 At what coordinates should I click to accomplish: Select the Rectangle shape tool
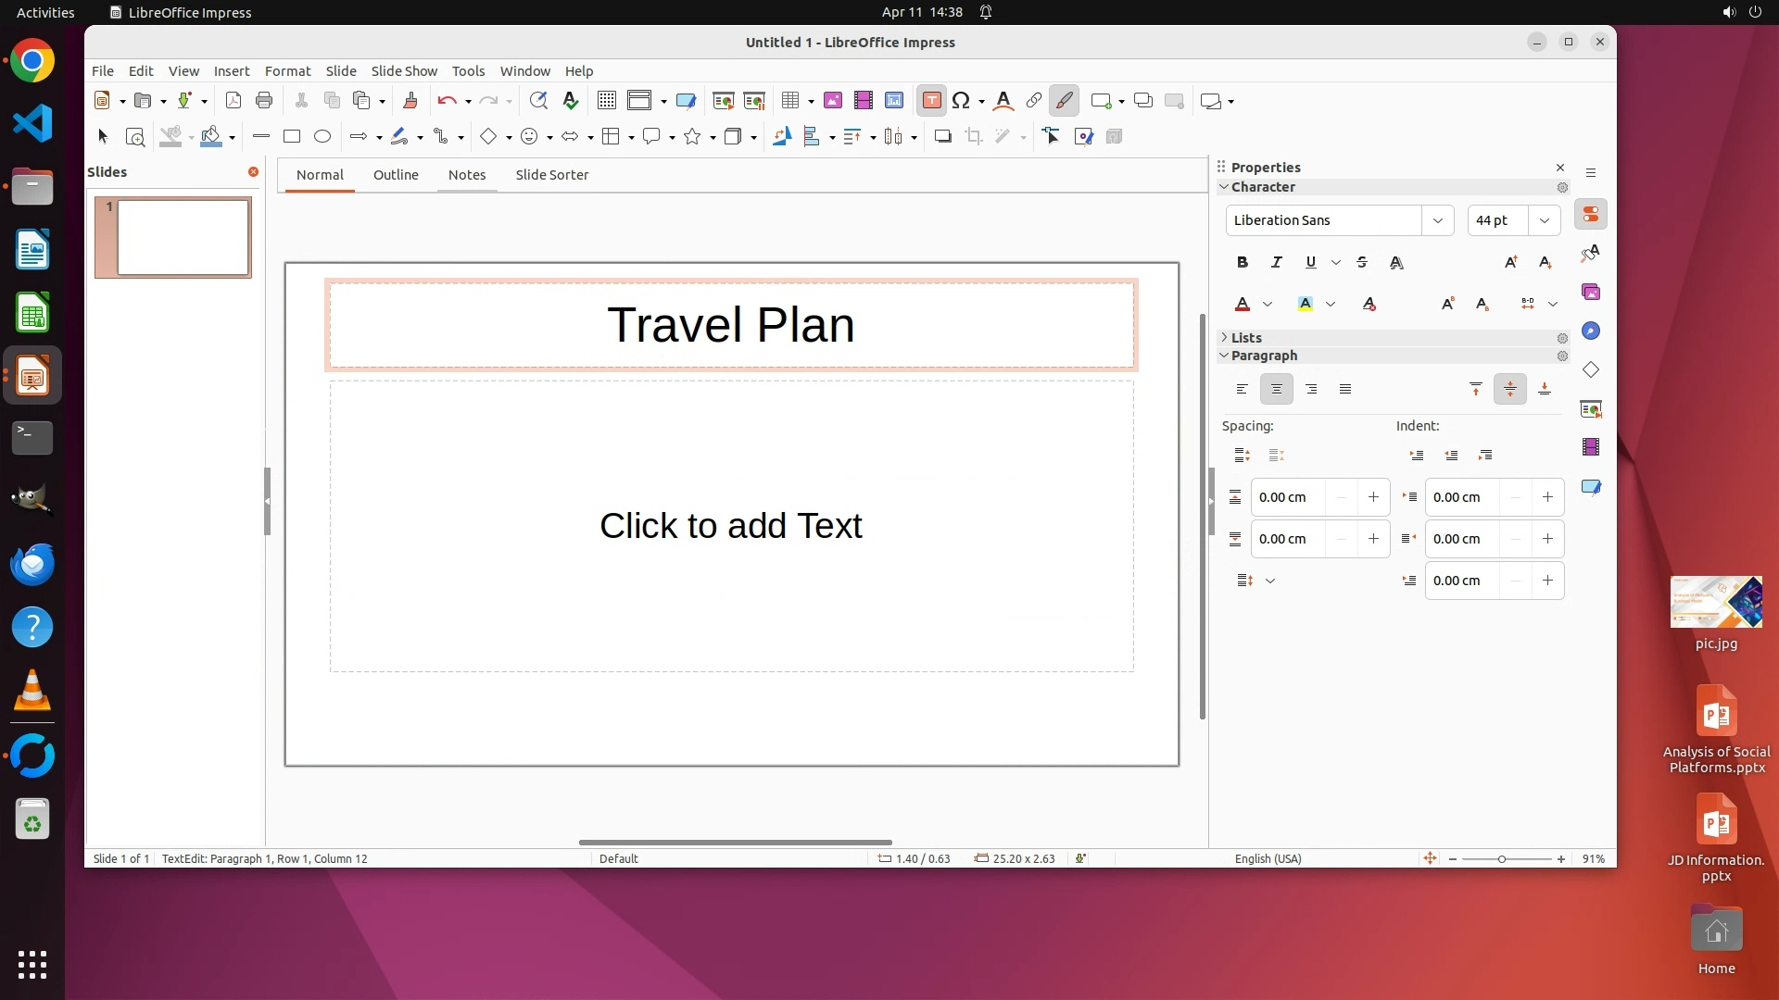coord(292,137)
